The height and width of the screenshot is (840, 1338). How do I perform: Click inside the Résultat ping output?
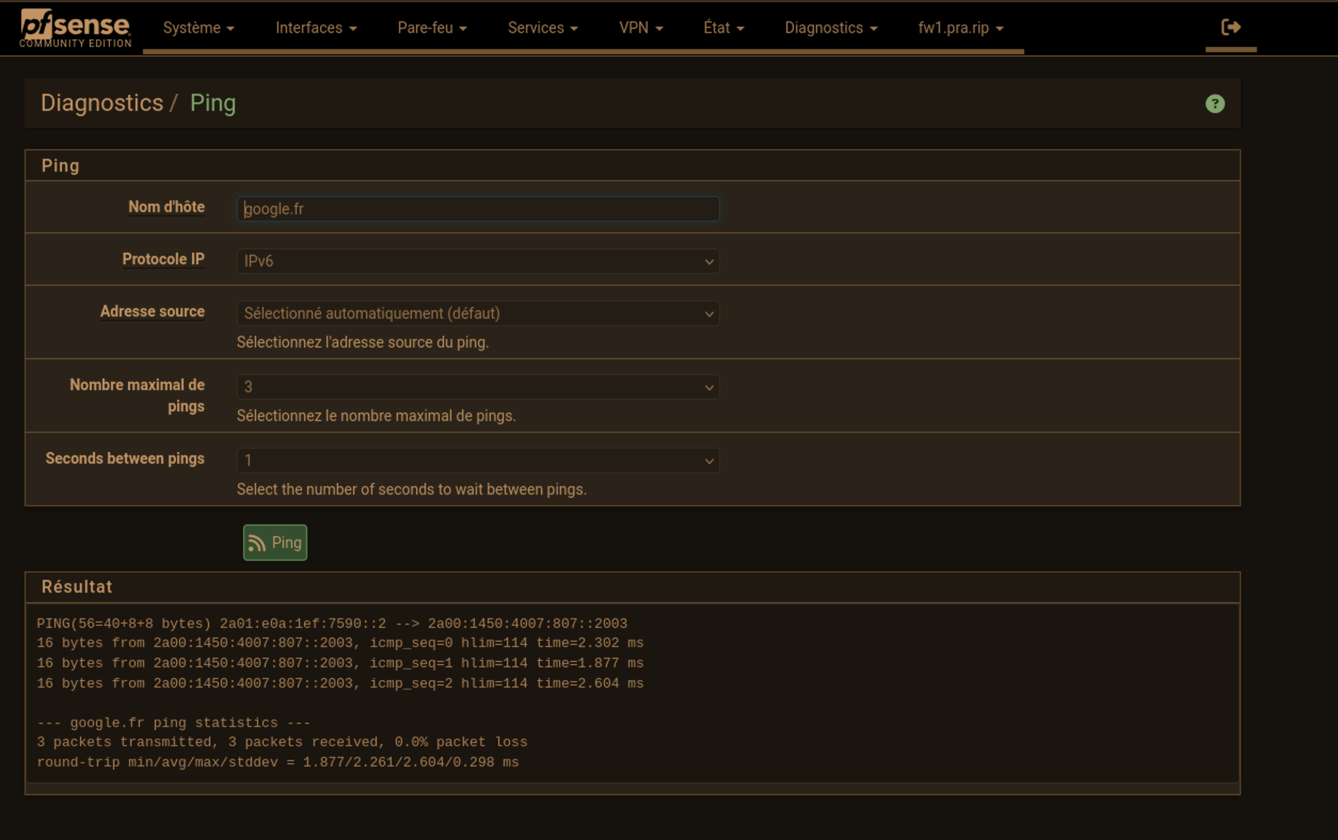(x=632, y=692)
